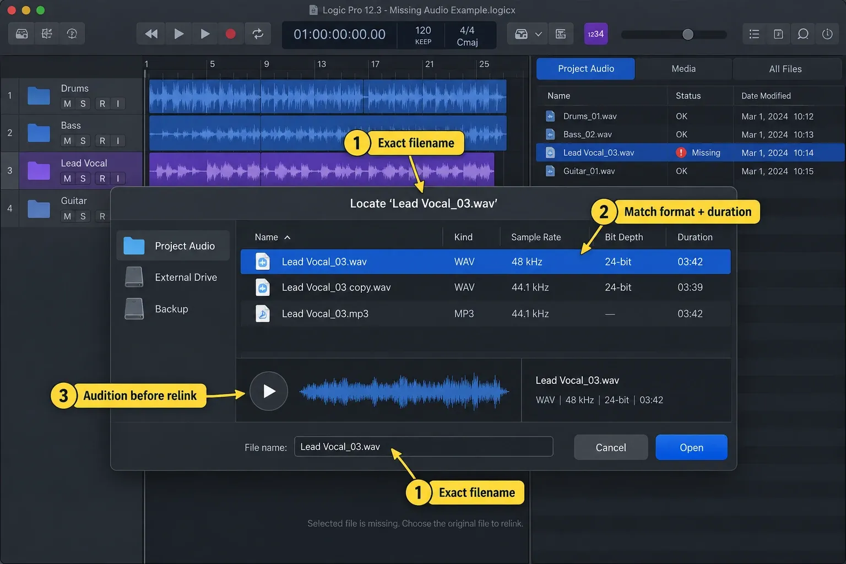The width and height of the screenshot is (846, 564).
Task: Mute the Drums track
Action: [x=67, y=104]
